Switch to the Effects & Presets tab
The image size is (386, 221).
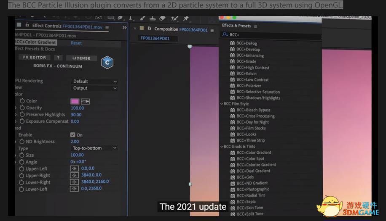236,26
